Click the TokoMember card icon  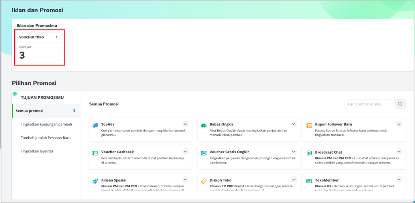(x=309, y=181)
